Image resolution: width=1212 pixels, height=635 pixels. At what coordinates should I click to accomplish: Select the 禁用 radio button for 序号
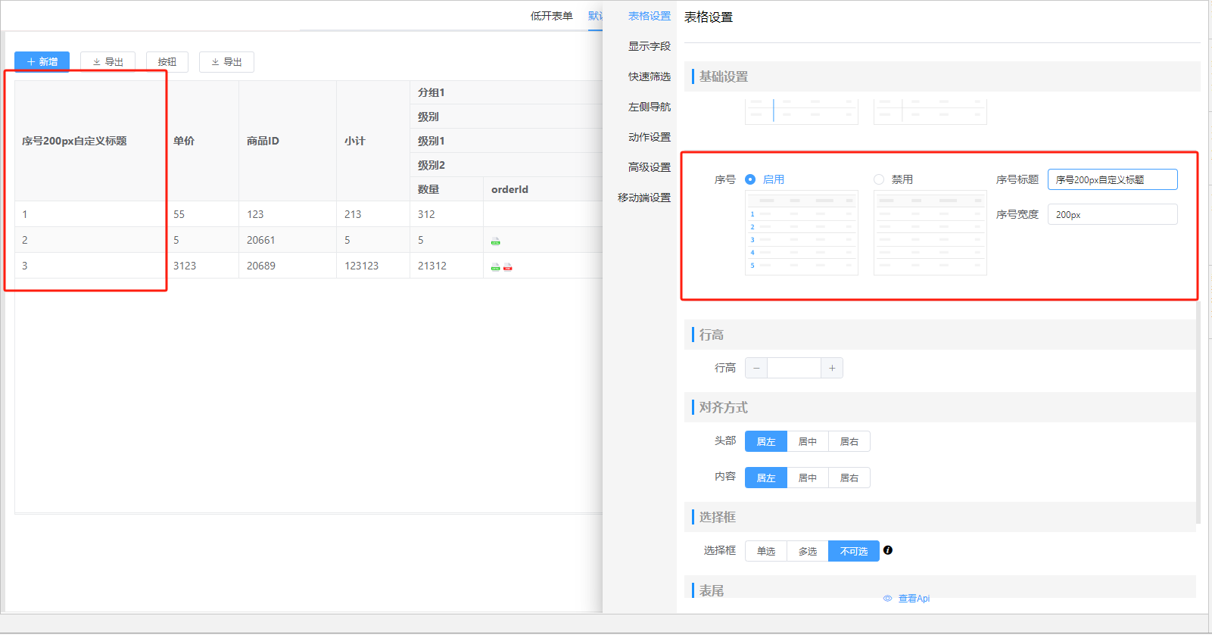(879, 179)
